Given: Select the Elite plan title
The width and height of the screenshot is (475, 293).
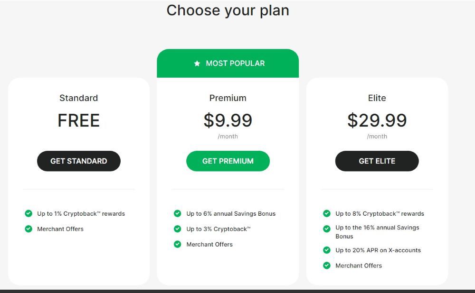Looking at the screenshot, I should [x=377, y=98].
